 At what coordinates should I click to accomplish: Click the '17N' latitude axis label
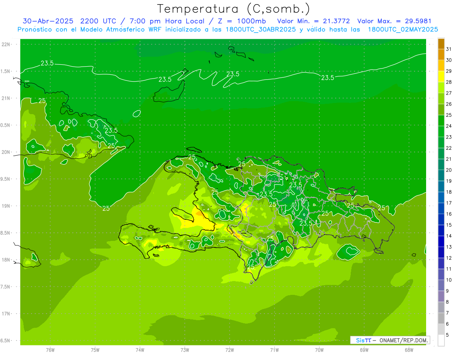(x=6, y=314)
